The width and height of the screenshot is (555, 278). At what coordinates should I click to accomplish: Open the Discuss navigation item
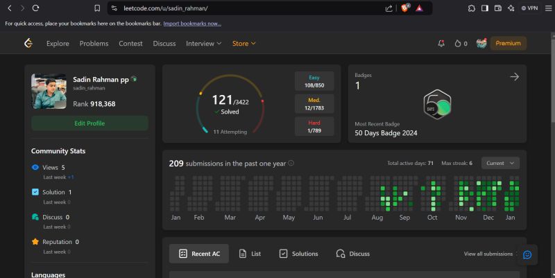(164, 44)
